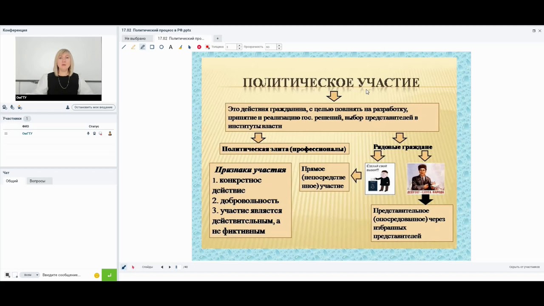Send chat message with green button

click(109, 275)
